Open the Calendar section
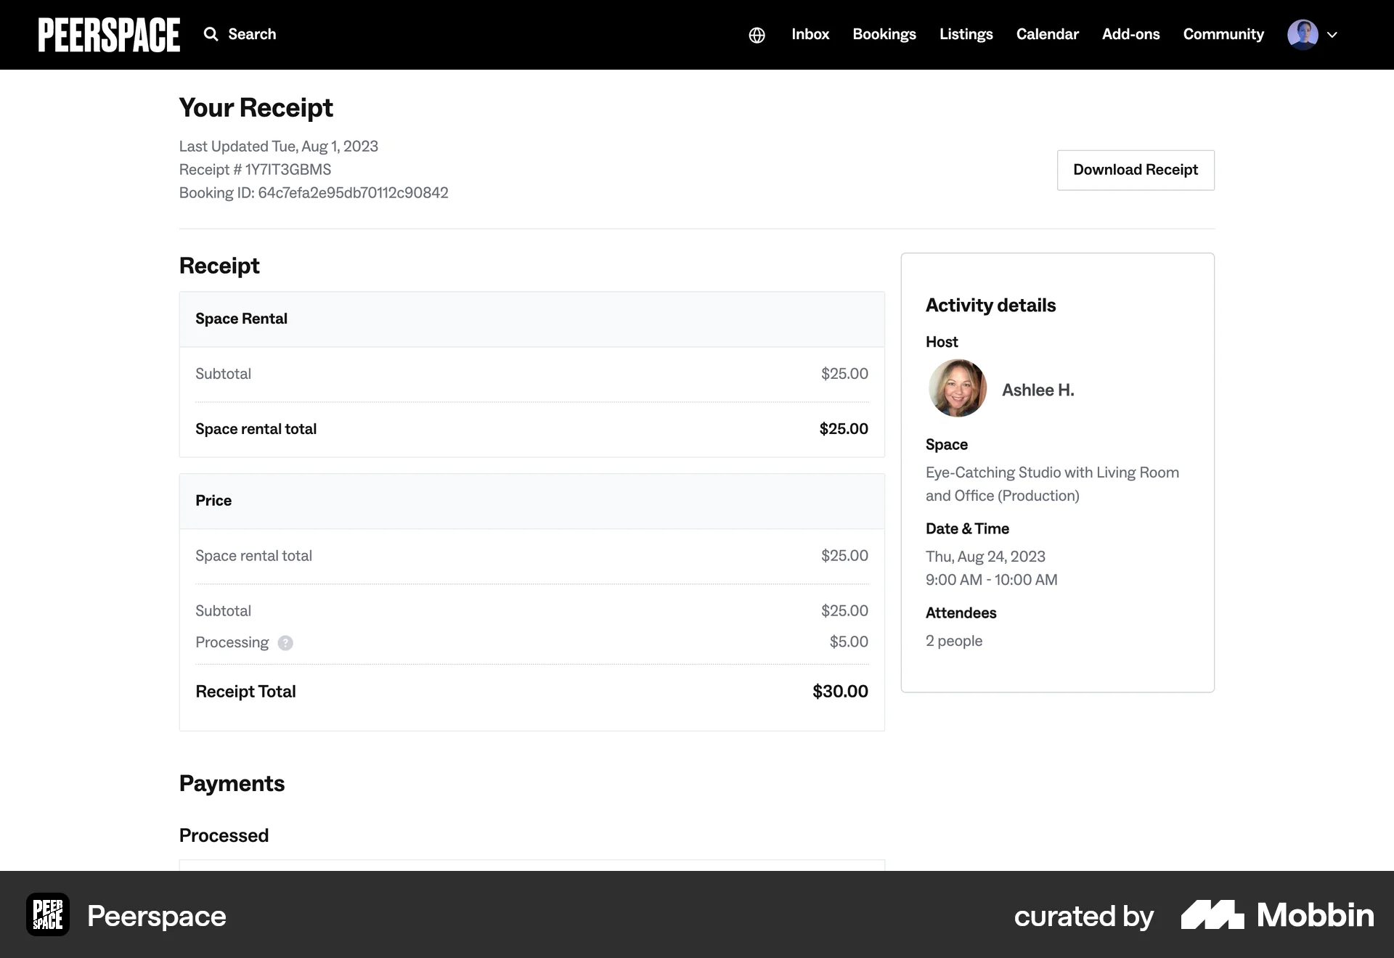The height and width of the screenshot is (958, 1394). click(x=1047, y=34)
